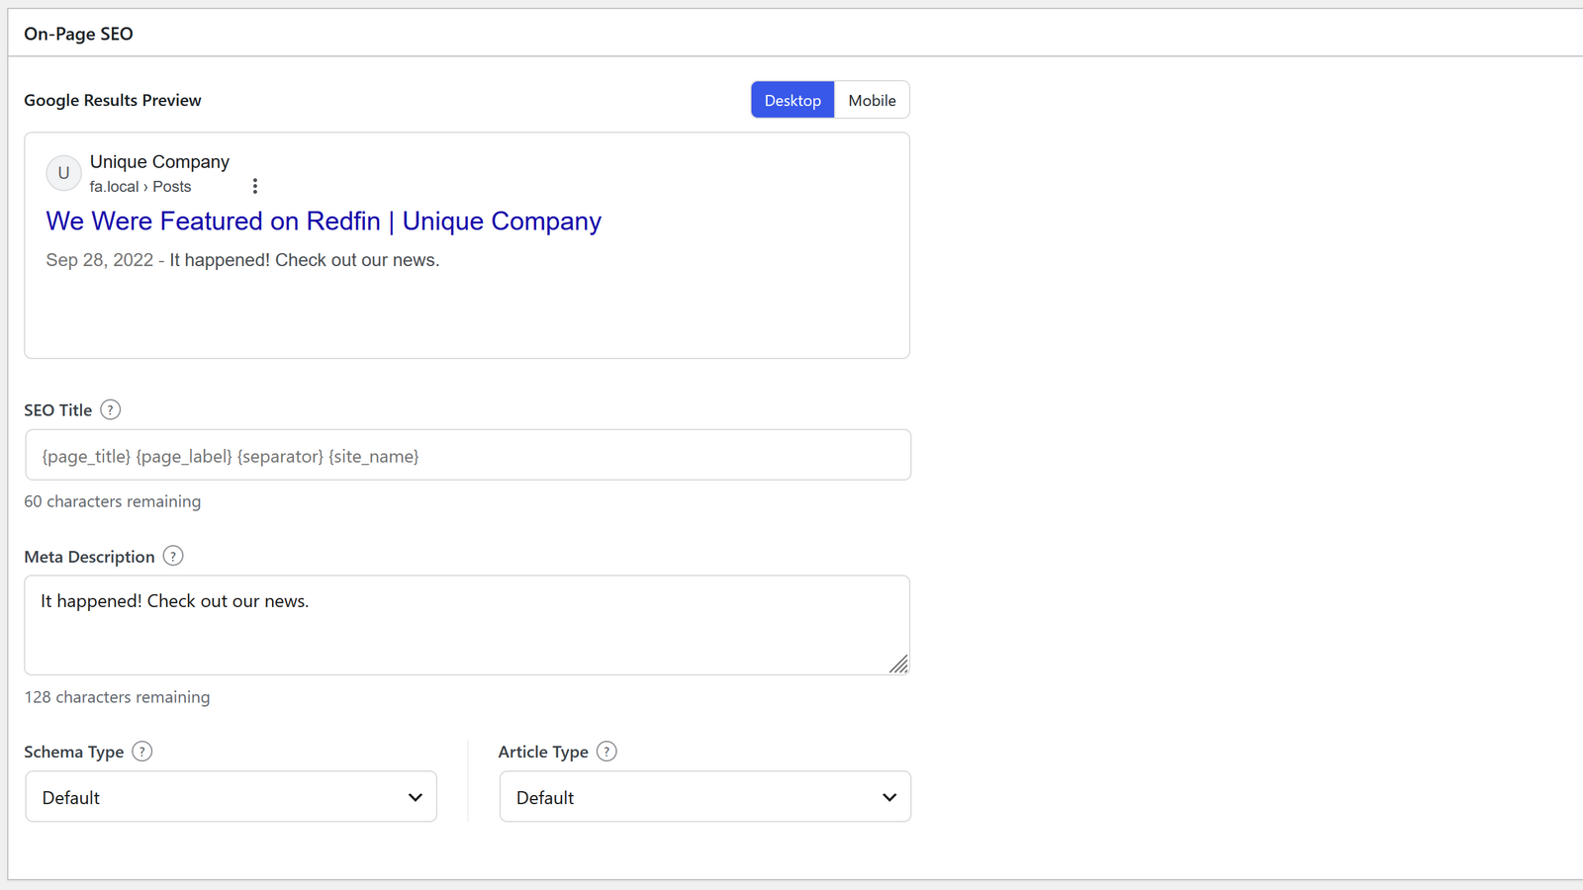Expand the Article Type dropdown
1583x890 pixels.
(x=704, y=797)
